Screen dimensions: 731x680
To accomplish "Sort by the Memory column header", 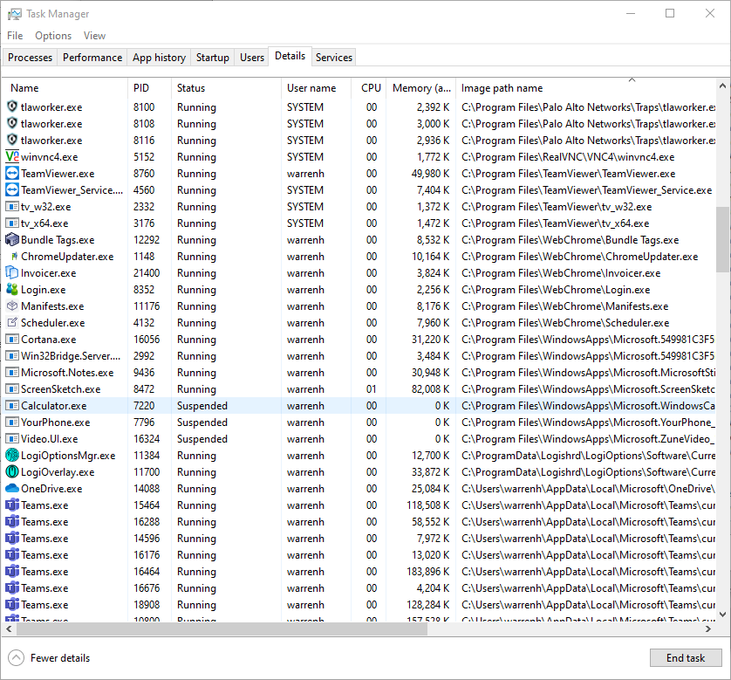I will 421,87.
